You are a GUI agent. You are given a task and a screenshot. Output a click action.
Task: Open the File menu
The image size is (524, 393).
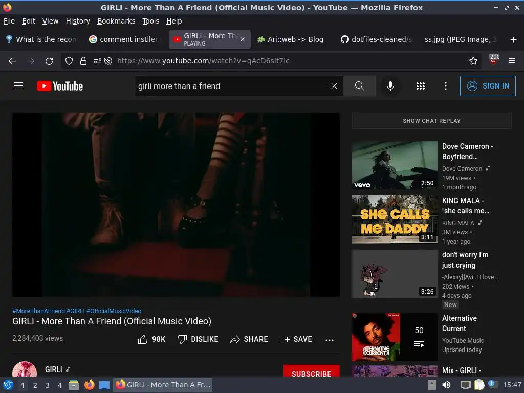9,21
